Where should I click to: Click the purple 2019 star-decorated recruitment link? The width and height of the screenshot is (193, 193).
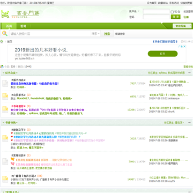(x=47, y=110)
